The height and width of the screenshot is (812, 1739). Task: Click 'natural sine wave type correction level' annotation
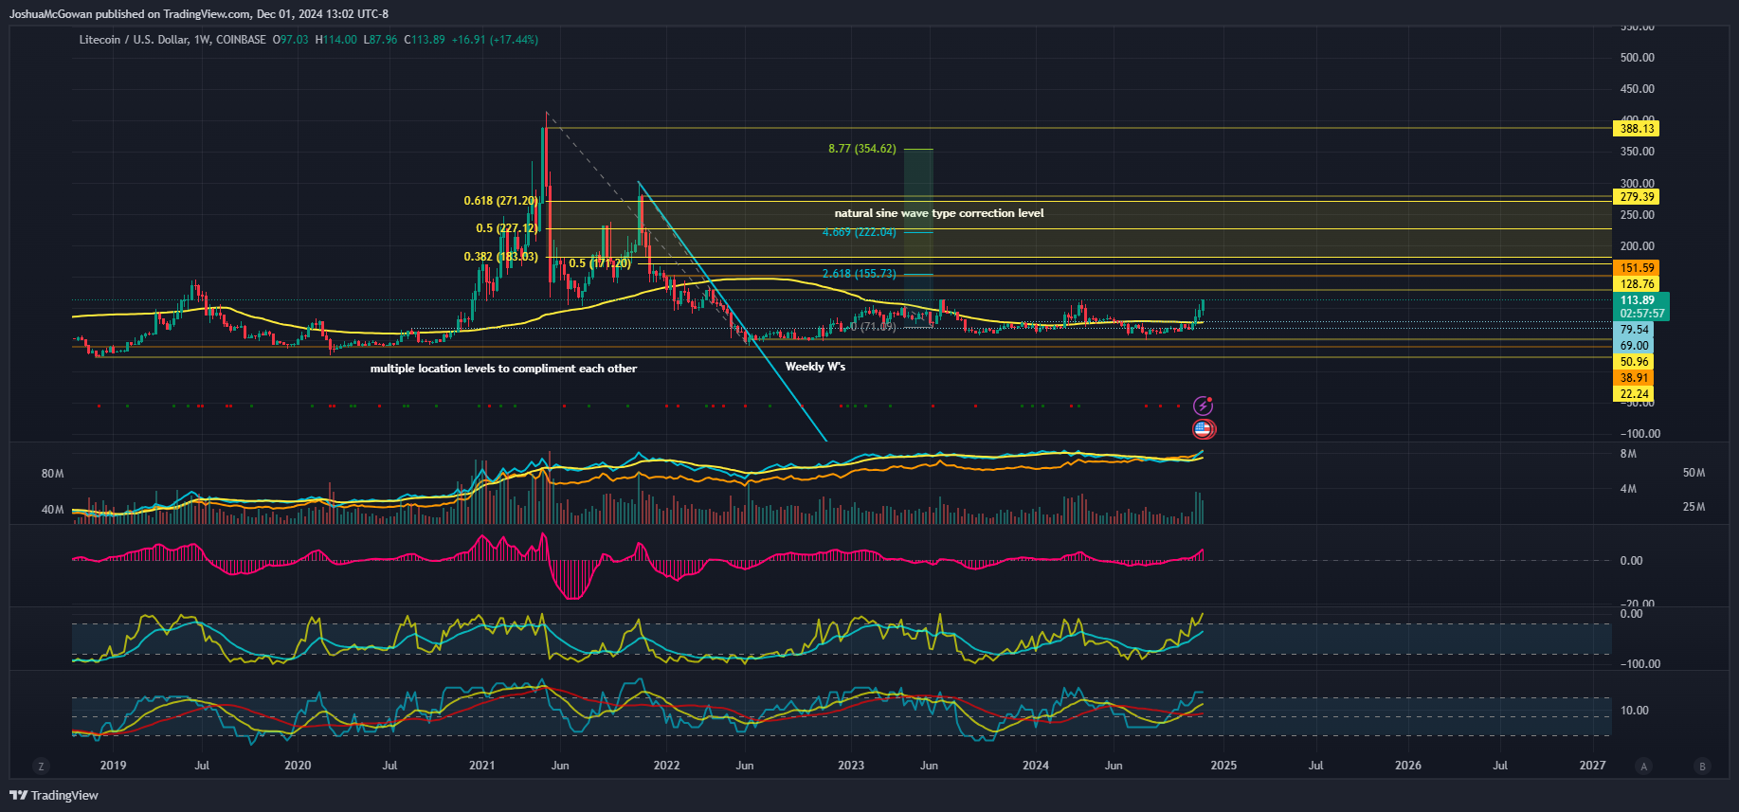tap(939, 213)
